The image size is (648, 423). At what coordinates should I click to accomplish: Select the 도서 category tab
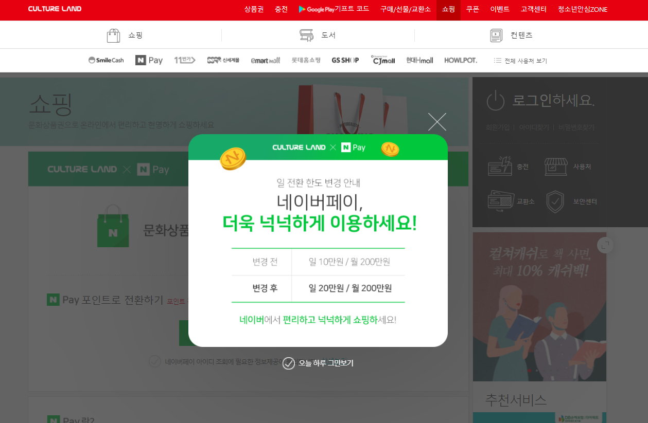click(x=318, y=35)
